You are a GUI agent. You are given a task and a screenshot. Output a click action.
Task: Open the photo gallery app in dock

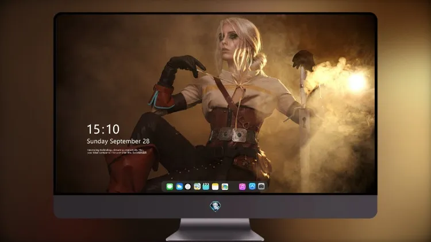[225, 186]
